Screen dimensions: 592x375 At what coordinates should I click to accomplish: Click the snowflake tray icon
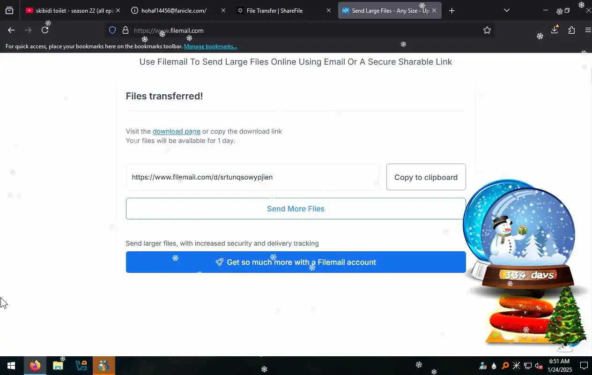517,366
